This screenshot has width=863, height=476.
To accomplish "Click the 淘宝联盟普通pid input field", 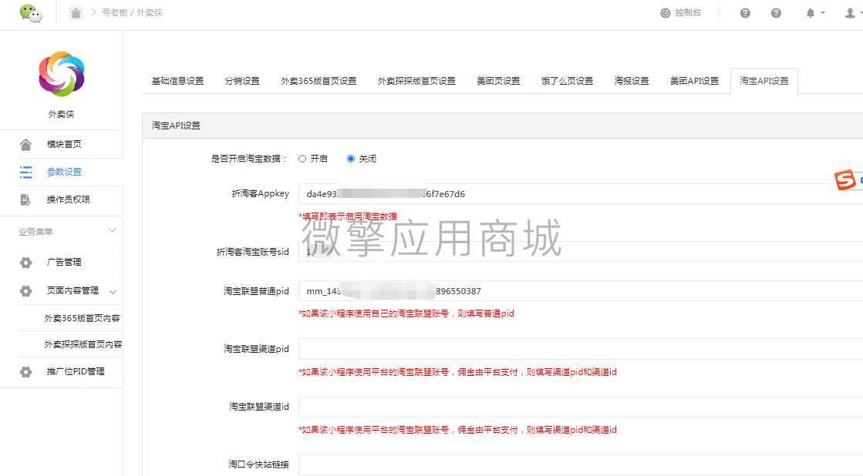I will [581, 291].
